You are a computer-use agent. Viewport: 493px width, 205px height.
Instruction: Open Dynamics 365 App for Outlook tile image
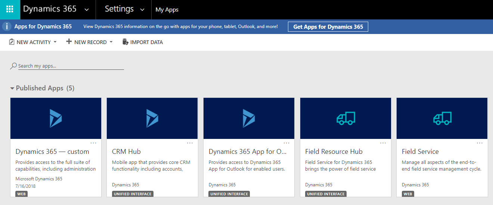coord(249,118)
